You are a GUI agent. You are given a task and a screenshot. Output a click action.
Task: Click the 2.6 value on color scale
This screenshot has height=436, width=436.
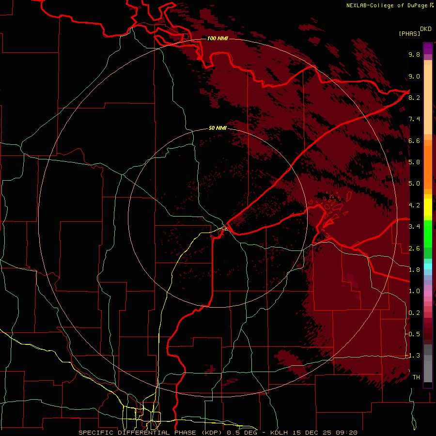click(414, 249)
